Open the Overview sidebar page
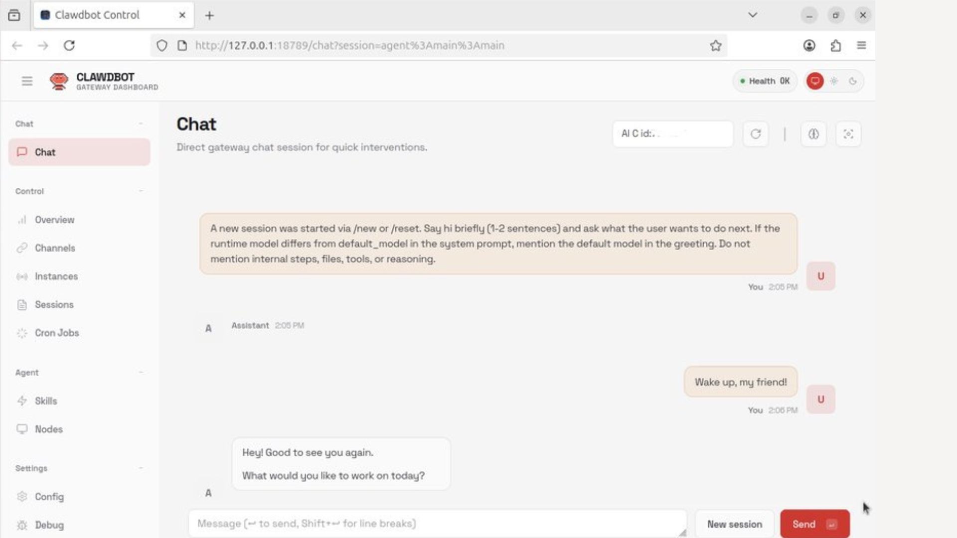The height and width of the screenshot is (538, 957). pyautogui.click(x=54, y=220)
